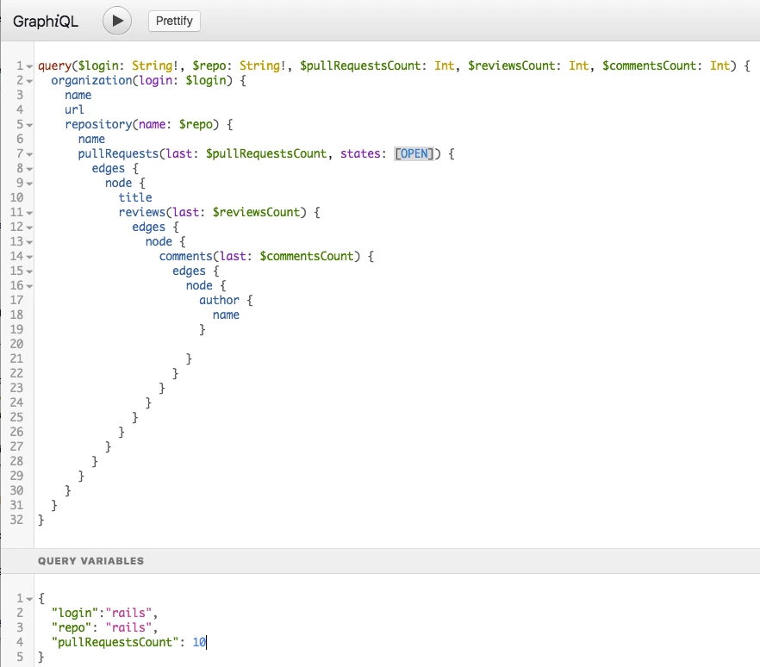Click the empty line 20 in editor
This screenshot has height=667, width=760.
[x=259, y=344]
